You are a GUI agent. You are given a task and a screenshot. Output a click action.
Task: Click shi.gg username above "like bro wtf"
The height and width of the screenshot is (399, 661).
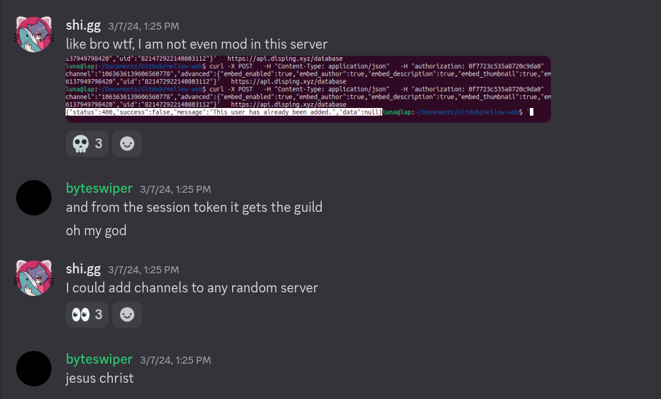(83, 25)
